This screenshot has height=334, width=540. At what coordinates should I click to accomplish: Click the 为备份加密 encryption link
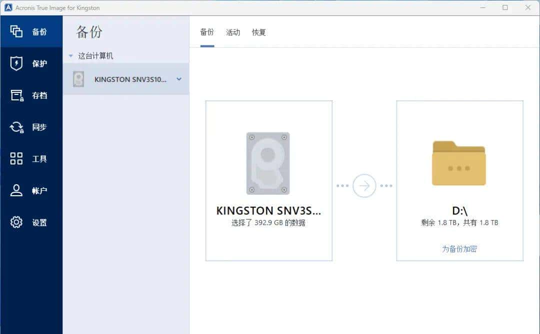click(x=458, y=248)
